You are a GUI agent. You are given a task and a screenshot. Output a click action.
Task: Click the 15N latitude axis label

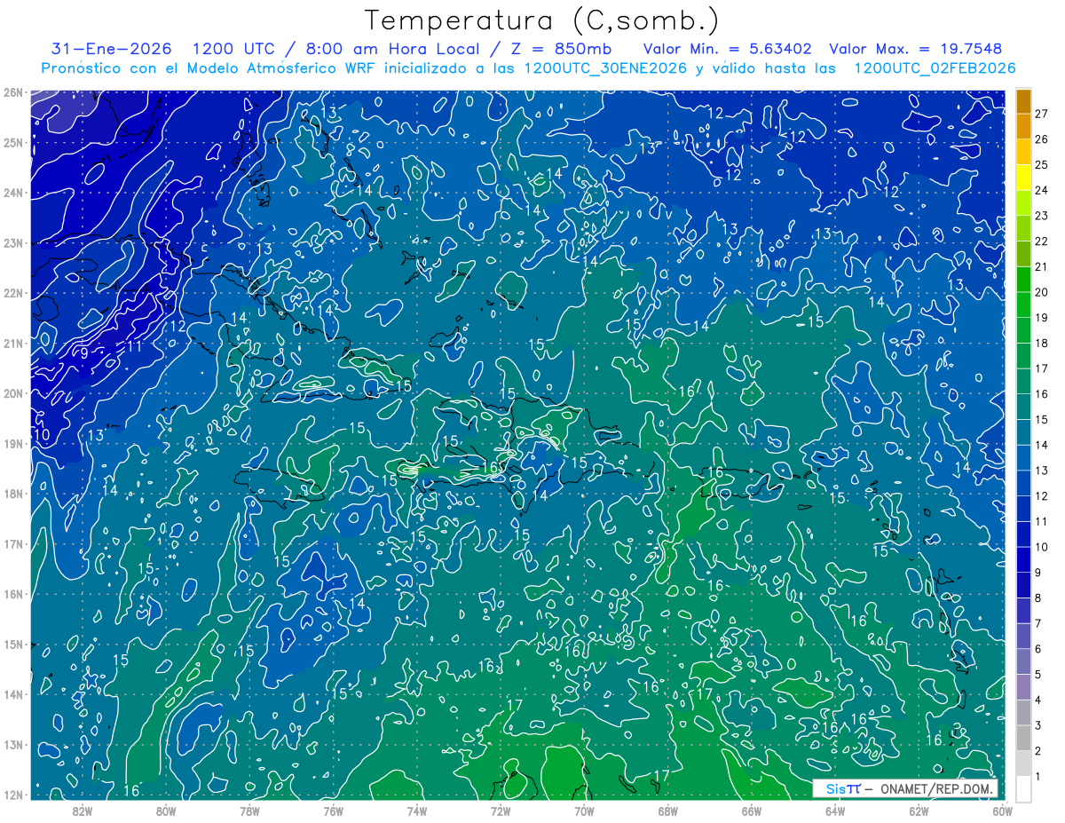[13, 645]
